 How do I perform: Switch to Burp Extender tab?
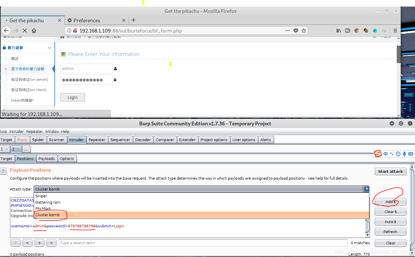tap(187, 140)
